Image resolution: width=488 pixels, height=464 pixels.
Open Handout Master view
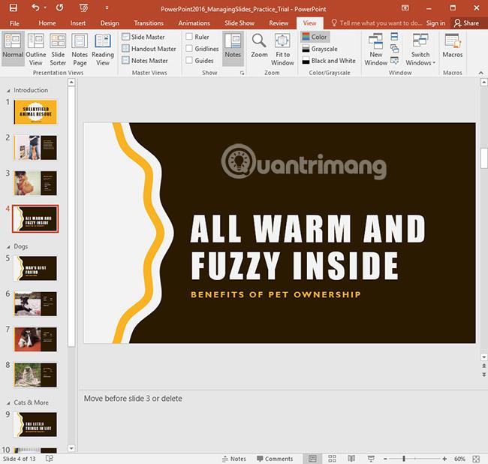click(149, 49)
